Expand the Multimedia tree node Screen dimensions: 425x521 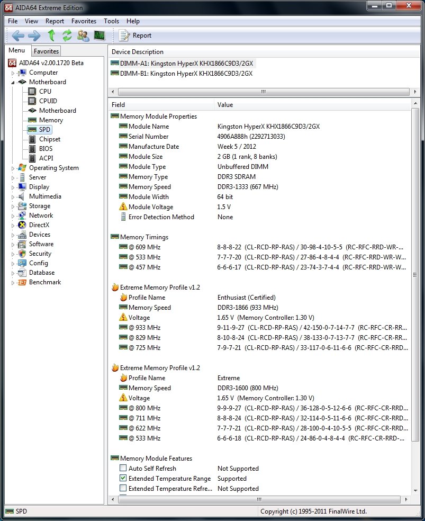click(x=13, y=197)
